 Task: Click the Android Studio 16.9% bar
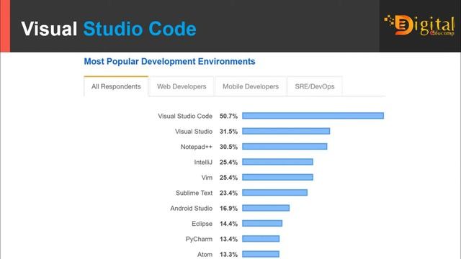266,208
